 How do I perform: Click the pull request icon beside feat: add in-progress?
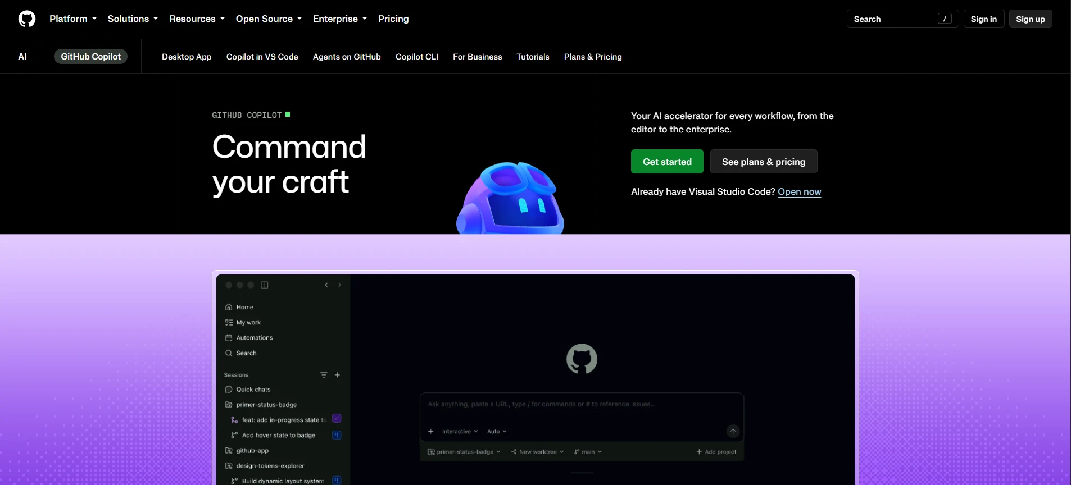(x=234, y=420)
